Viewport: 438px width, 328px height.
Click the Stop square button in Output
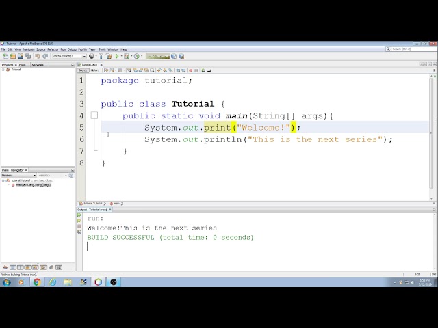(x=79, y=226)
